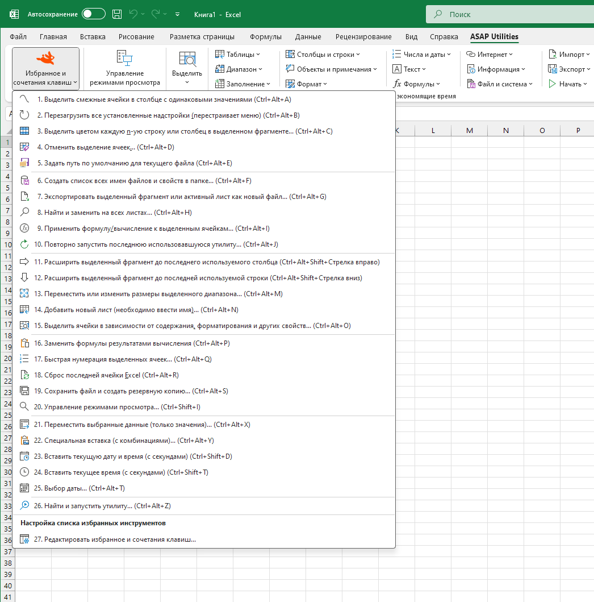Click into the Поиск search field
Screen dimensions: 594x602
[x=509, y=14]
